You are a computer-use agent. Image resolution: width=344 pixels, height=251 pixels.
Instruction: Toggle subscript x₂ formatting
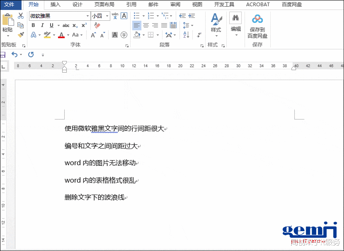tap(75, 25)
